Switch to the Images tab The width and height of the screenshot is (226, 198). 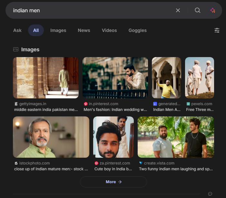[58, 30]
